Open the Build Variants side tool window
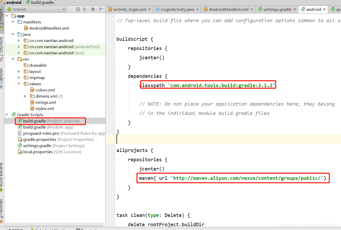Screen dimensions: 341x230 click(x=2, y=177)
